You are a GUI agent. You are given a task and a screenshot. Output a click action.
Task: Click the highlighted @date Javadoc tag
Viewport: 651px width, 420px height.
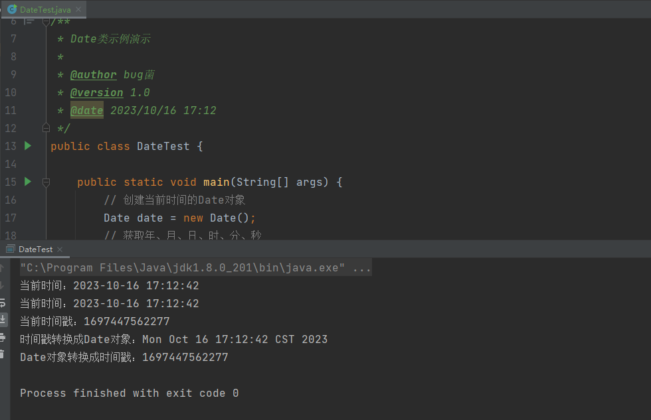coord(87,110)
